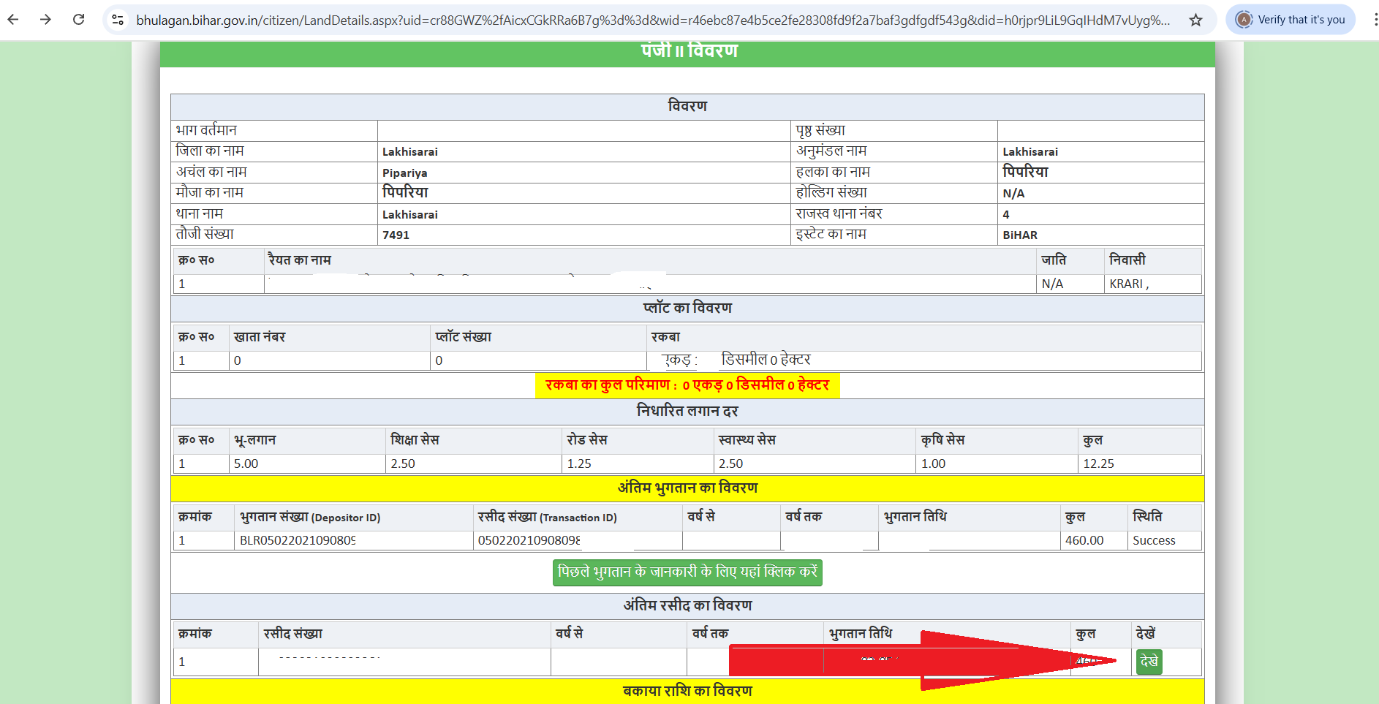Select the Success status cell

[x=1155, y=540]
